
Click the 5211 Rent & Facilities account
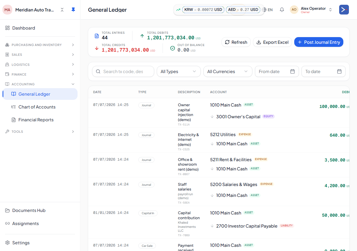[x=231, y=160]
